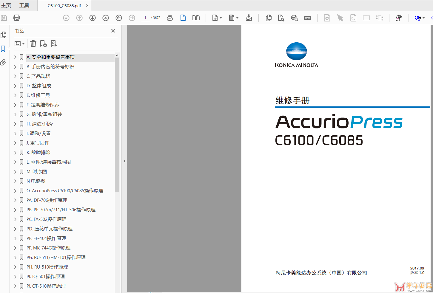The height and width of the screenshot is (293, 433).
Task: Click bookmarks panel scroll up arrow
Action: 117,55
